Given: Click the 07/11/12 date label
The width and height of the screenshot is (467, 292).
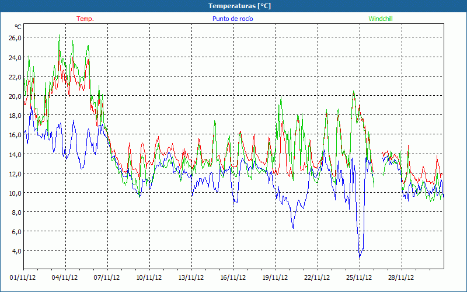Looking at the screenshot, I should 107,277.
